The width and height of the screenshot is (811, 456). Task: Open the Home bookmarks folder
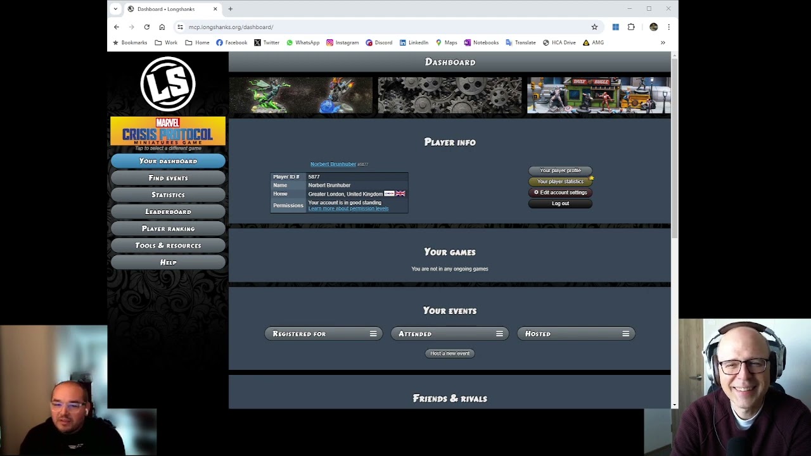[x=197, y=42]
